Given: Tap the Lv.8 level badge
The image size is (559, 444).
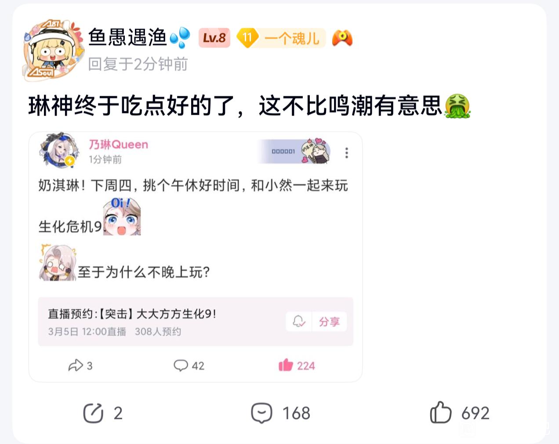Looking at the screenshot, I should [214, 38].
